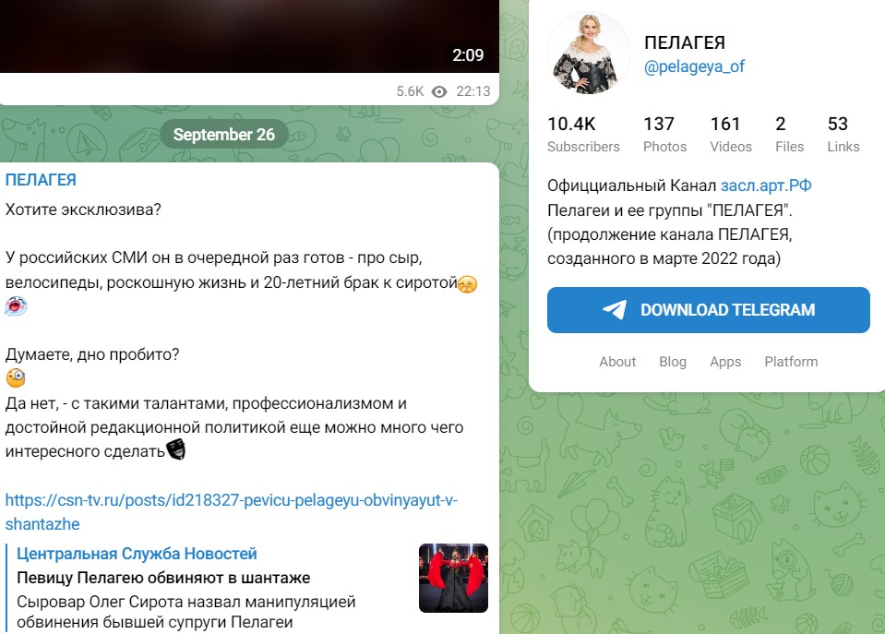Click the ПЕЛАГЕЯ author name on post

click(x=41, y=180)
